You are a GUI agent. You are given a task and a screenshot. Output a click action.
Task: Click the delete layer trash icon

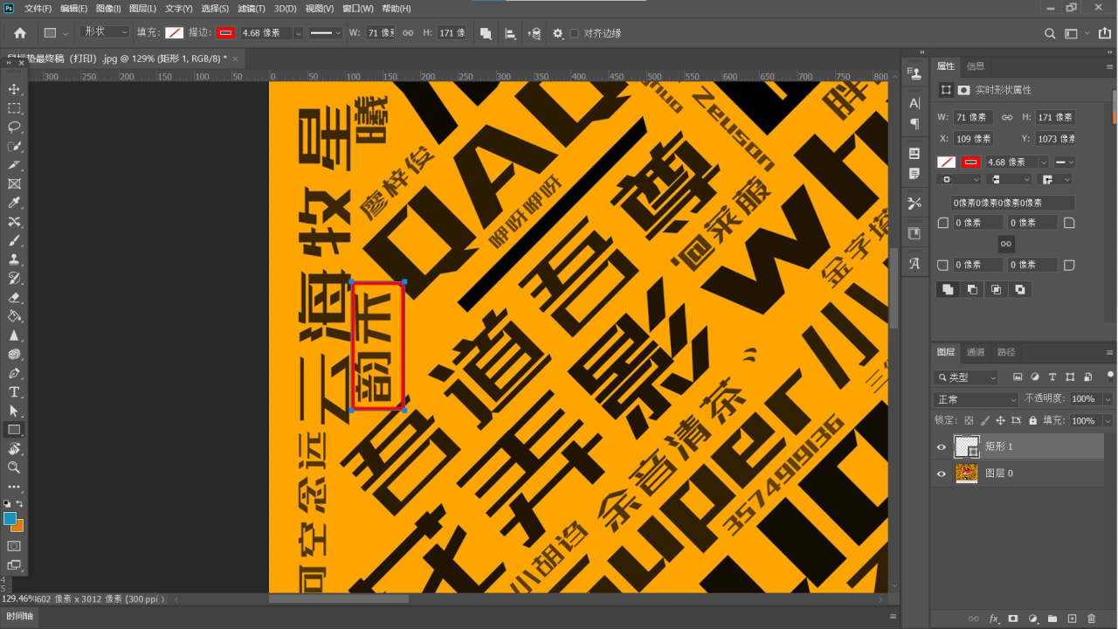(1092, 619)
